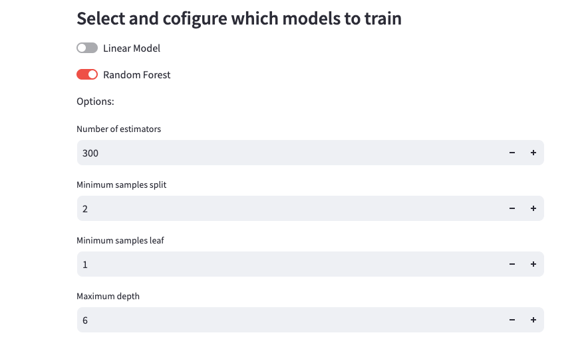Focus the Number of estimators field showing 300

click(x=286, y=153)
